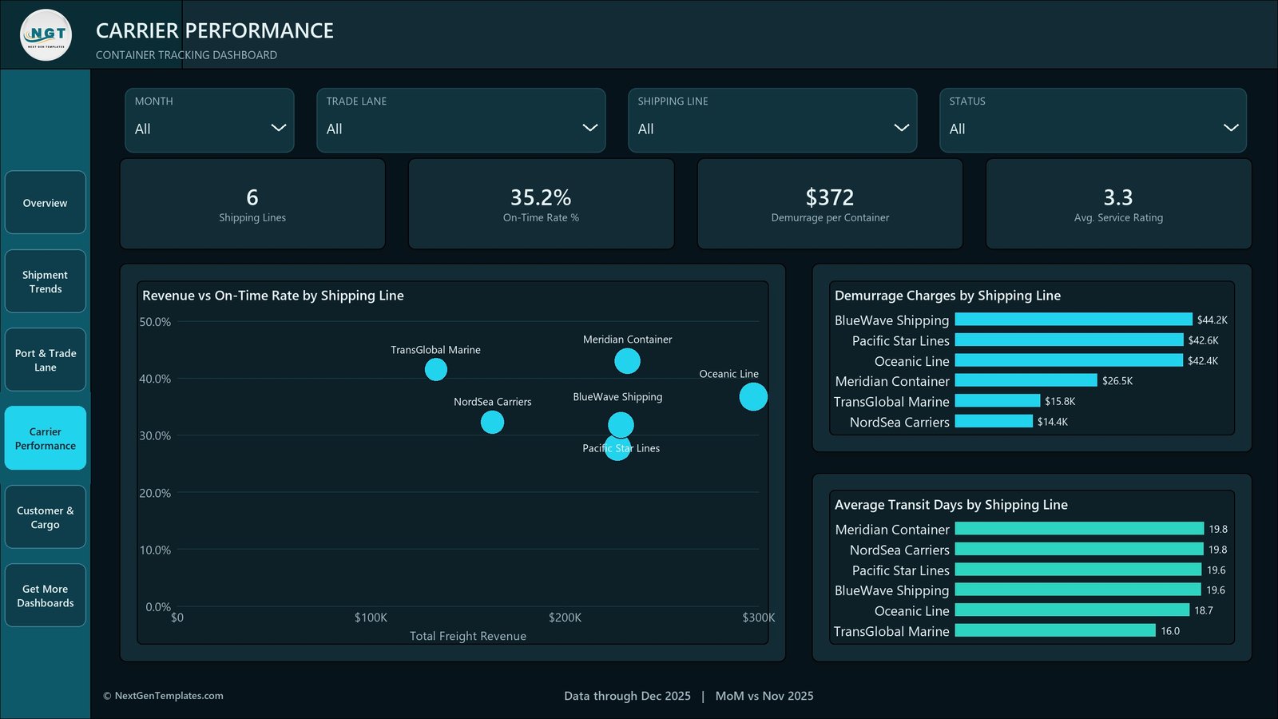Screen dimensions: 1278x719
Task: Click the Total Freight Revenue axis label
Action: click(468, 636)
